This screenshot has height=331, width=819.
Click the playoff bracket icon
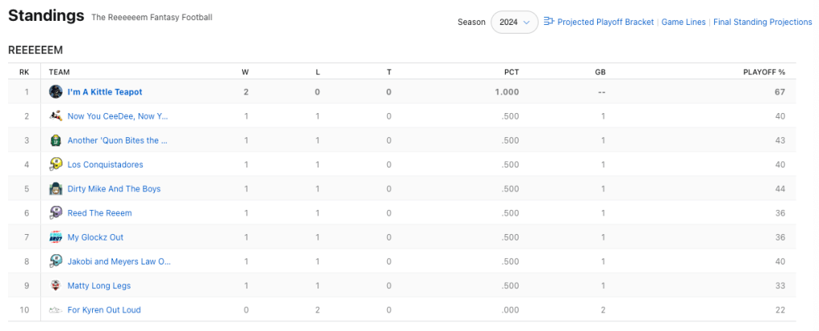pos(549,22)
